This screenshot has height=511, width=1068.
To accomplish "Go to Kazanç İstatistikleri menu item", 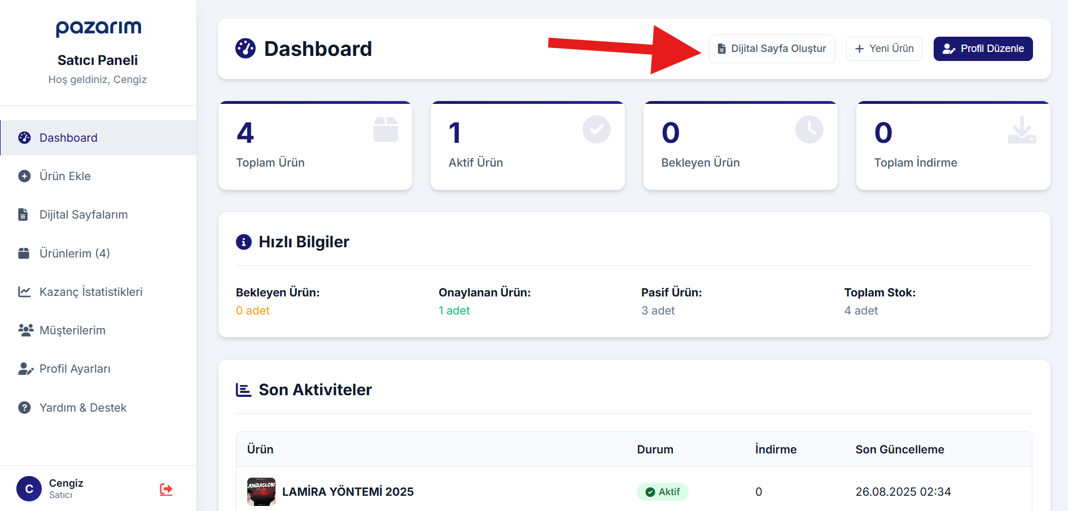I will [91, 292].
